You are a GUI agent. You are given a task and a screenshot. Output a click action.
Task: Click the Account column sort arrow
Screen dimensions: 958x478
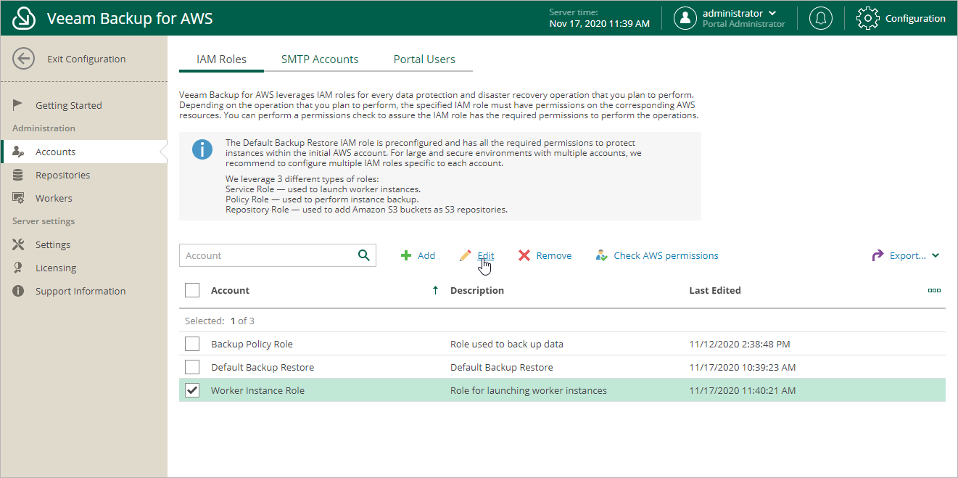click(435, 290)
